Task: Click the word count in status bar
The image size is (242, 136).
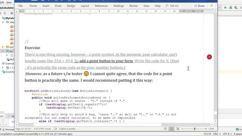Action: pyautogui.click(x=42, y=129)
